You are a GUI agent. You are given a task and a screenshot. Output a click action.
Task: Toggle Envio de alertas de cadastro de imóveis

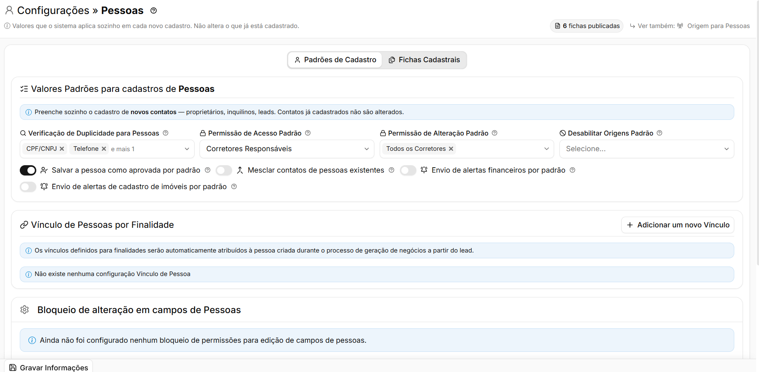coord(28,187)
